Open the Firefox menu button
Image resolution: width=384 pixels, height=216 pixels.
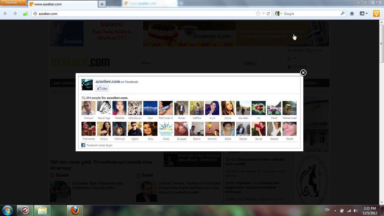pyautogui.click(x=13, y=3)
